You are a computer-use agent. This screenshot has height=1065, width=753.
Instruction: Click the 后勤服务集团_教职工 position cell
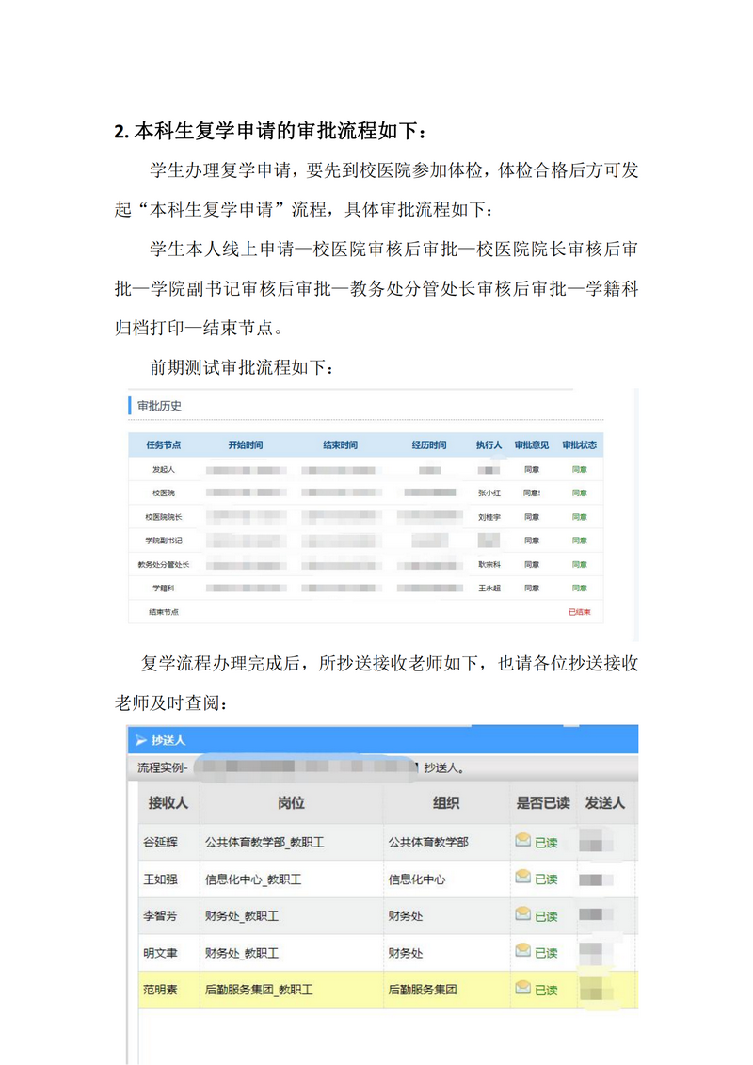pyautogui.click(x=259, y=990)
